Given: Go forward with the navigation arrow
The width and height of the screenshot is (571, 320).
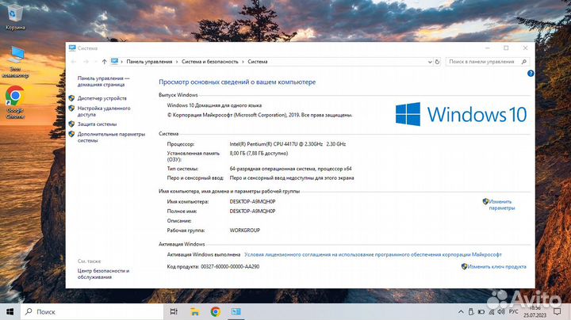Looking at the screenshot, I should [x=86, y=62].
